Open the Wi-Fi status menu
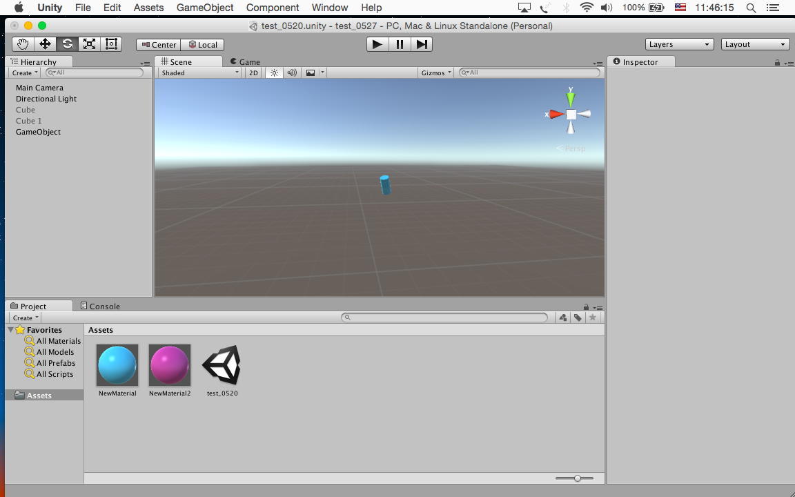Screen dimensions: 795x497 [587, 8]
